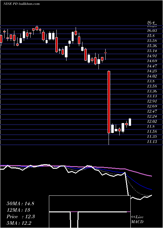Click the 5MA : 12.2 readout
The width and height of the screenshot is (163, 228).
19,223
